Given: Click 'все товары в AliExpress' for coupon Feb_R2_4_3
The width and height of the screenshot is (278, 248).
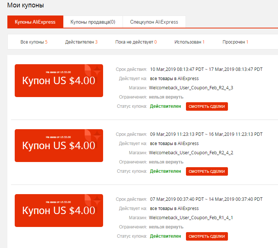Looking at the screenshot, I should [x=174, y=79].
